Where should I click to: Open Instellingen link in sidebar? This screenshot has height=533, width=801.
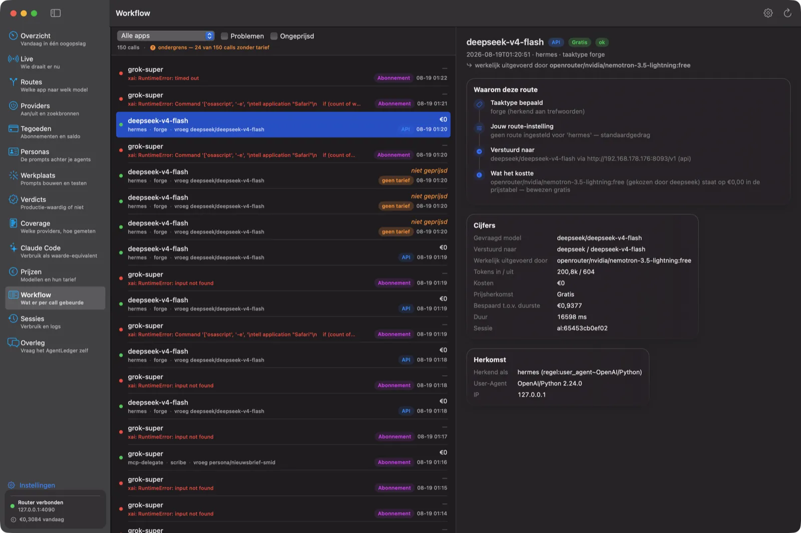tap(37, 485)
